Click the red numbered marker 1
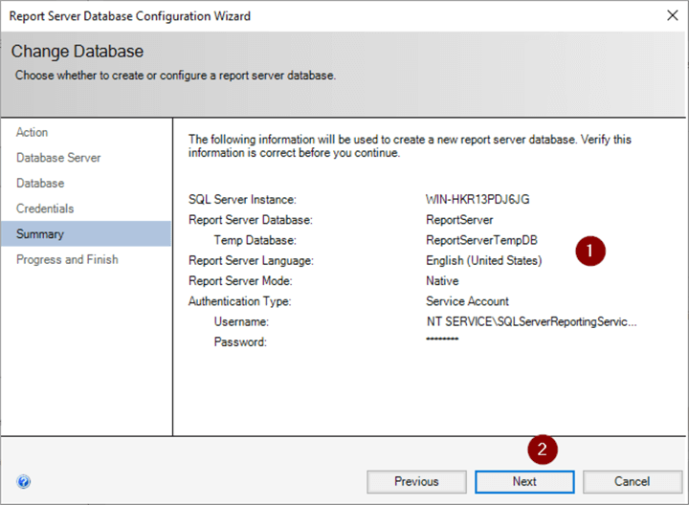This screenshot has height=505, width=689. pos(590,252)
